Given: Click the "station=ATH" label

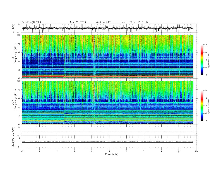Looking at the screenshot, I should coord(104,22).
